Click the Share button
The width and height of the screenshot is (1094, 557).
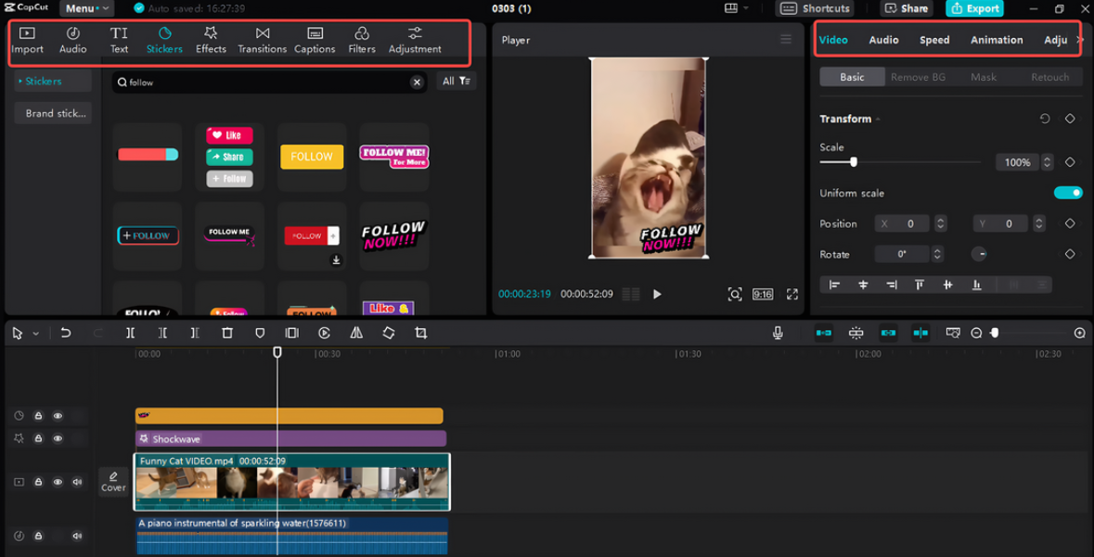pos(907,8)
